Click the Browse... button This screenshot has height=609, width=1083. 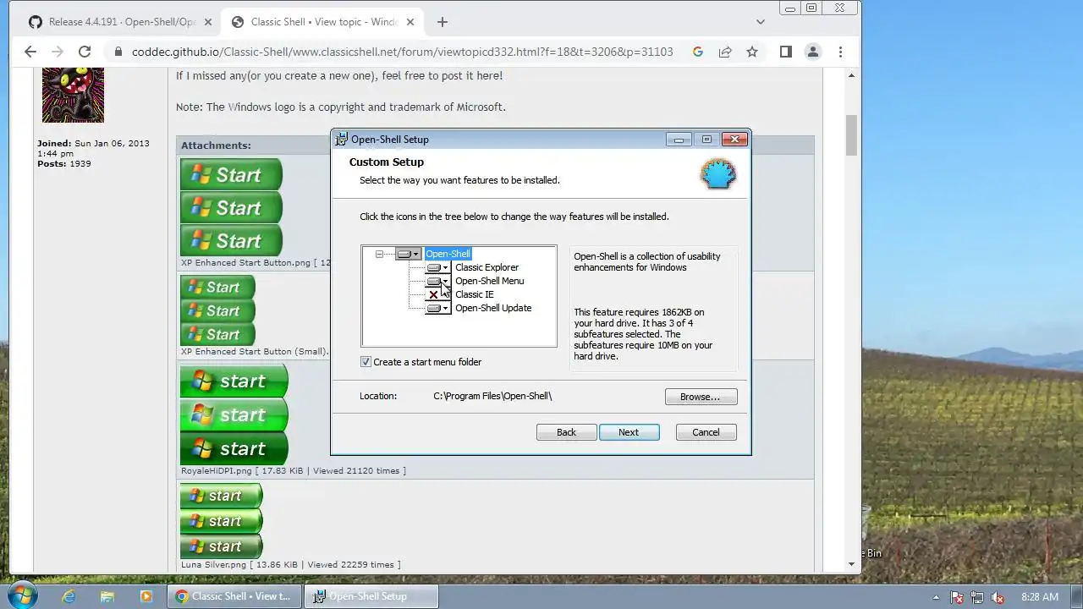701,397
